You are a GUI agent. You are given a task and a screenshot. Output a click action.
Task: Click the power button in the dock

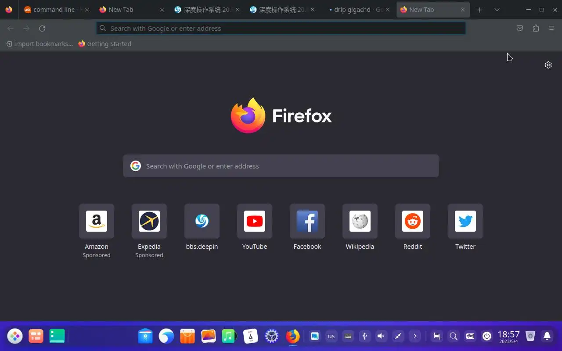(x=487, y=337)
